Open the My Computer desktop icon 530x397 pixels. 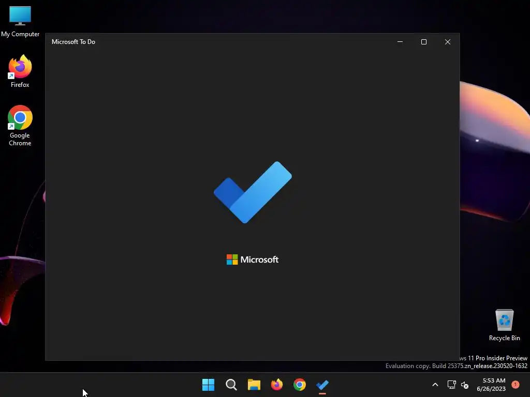tap(20, 21)
